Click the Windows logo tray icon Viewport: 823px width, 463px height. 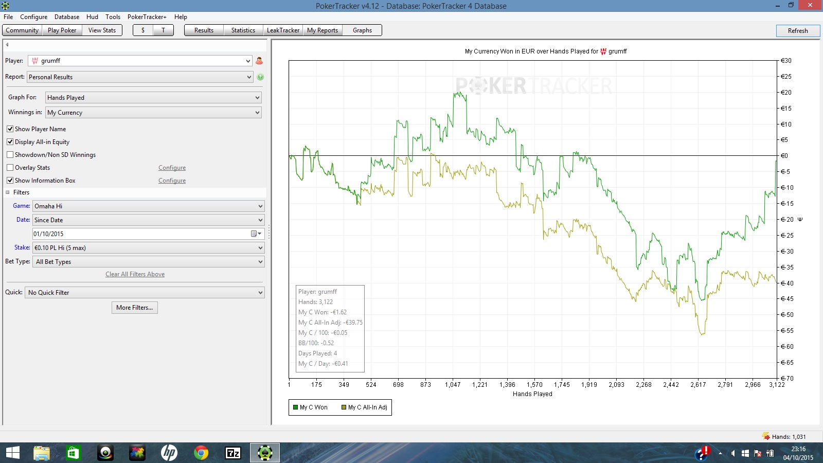[745, 453]
